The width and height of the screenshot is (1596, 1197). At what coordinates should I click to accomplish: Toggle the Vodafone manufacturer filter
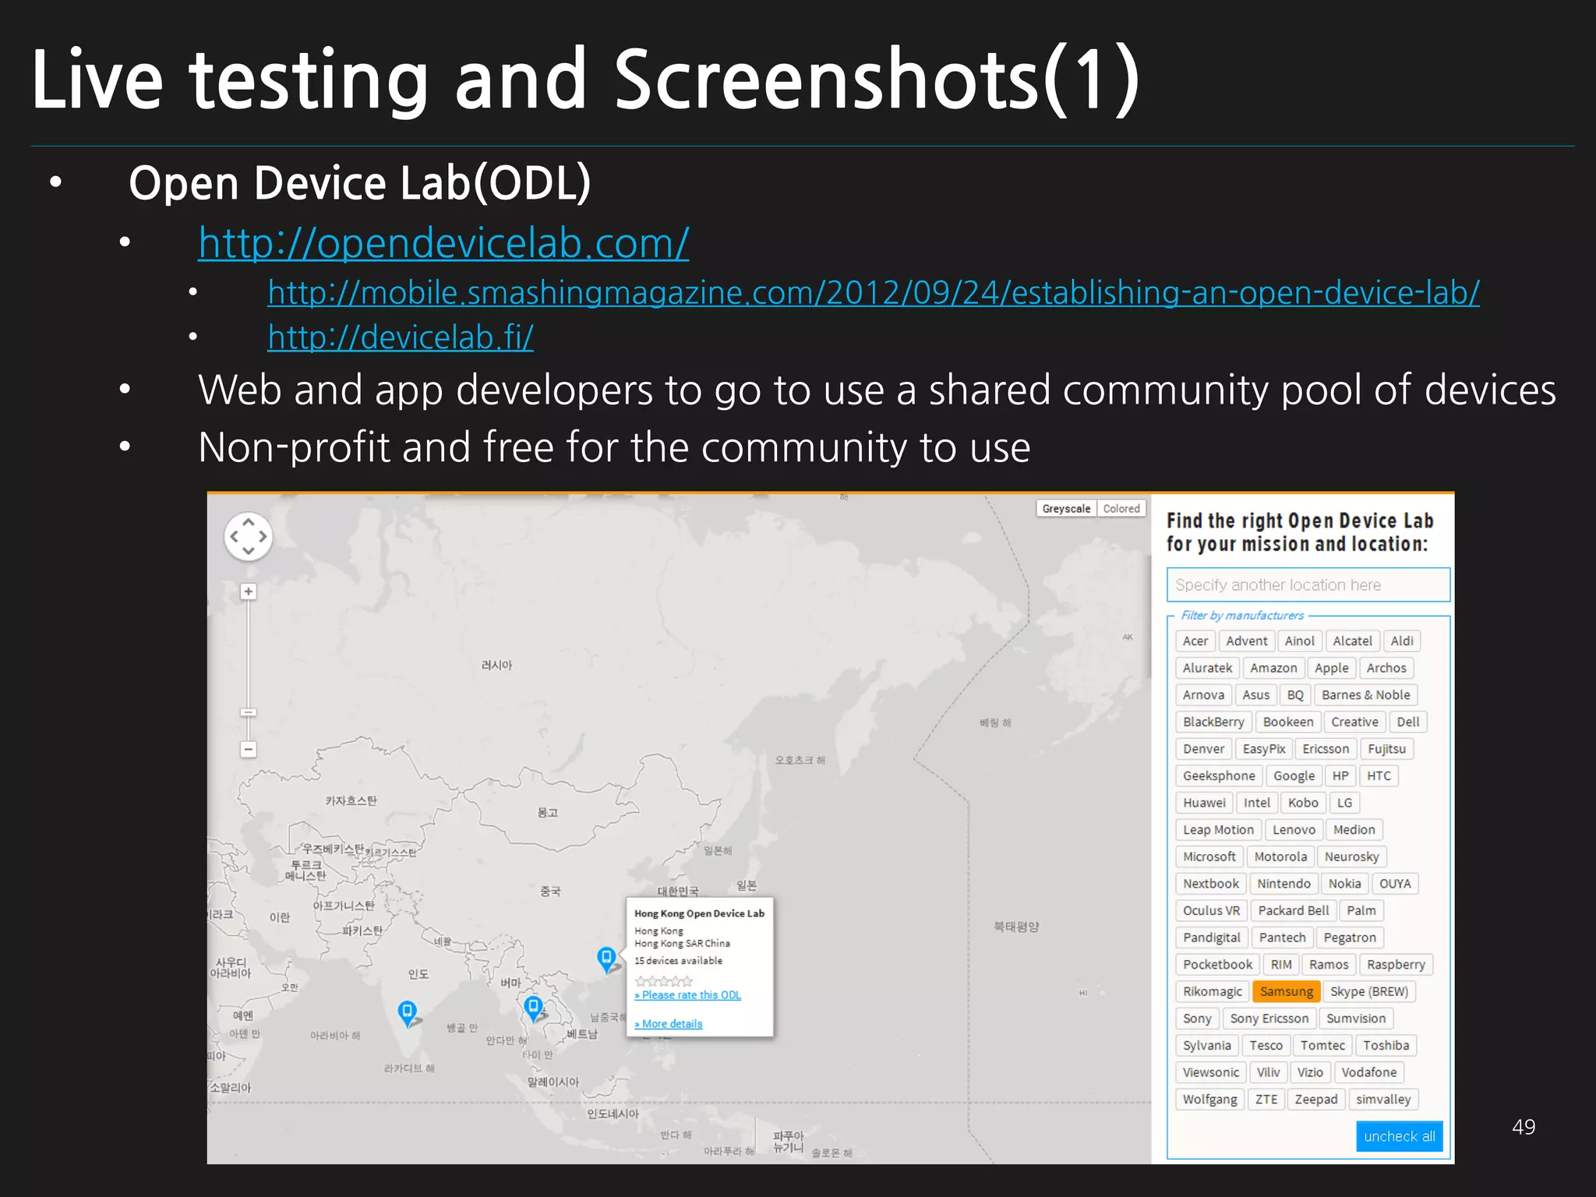(1368, 1072)
